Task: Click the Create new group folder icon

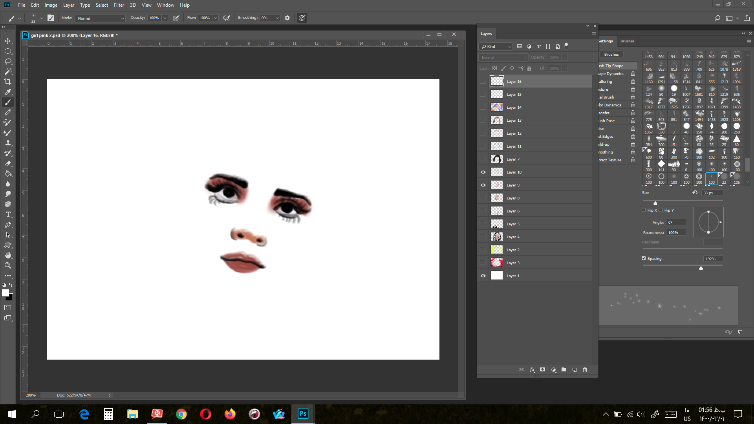Action: pyautogui.click(x=564, y=370)
